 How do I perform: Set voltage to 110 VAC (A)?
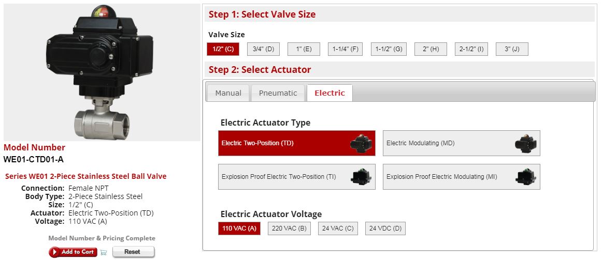click(x=239, y=228)
